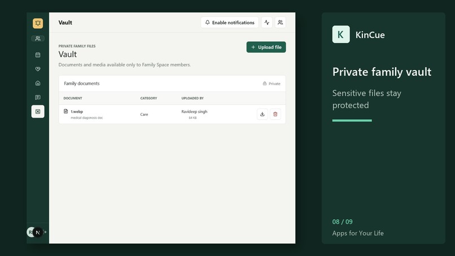Click the DOCUMENT column header
455x256 pixels.
(x=73, y=98)
